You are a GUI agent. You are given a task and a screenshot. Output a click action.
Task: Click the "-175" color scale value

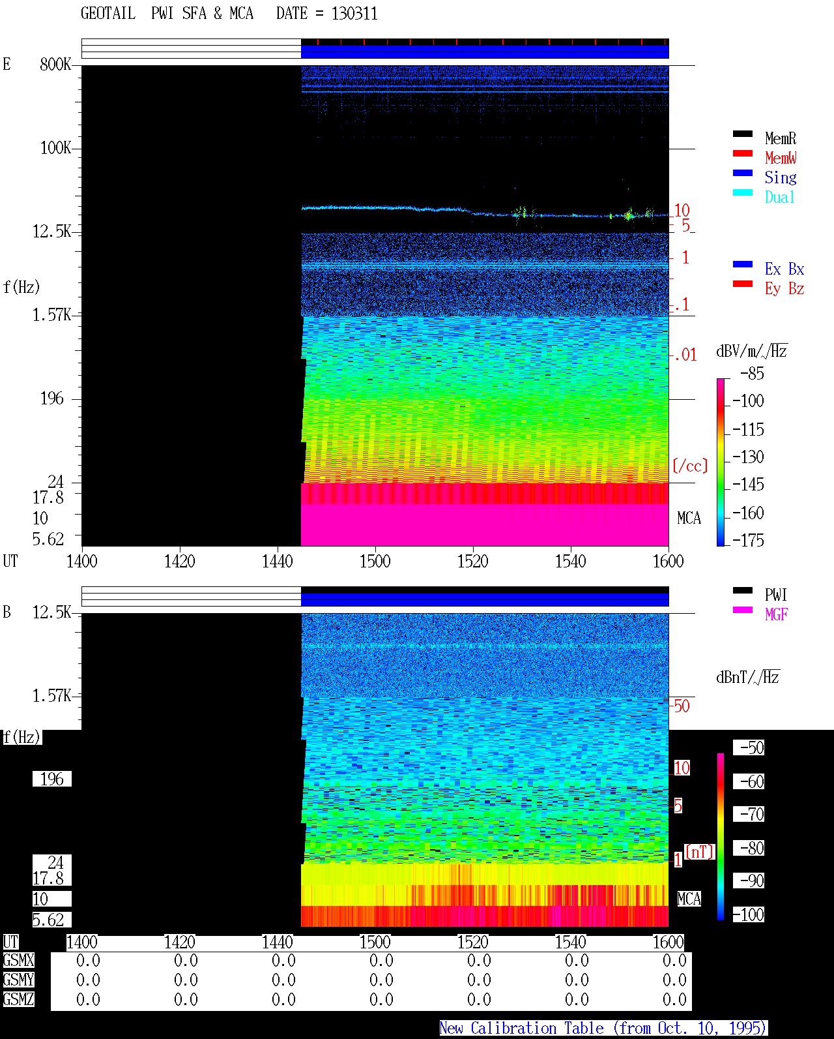(748, 540)
